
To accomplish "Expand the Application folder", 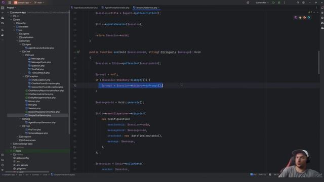I will (17, 37).
